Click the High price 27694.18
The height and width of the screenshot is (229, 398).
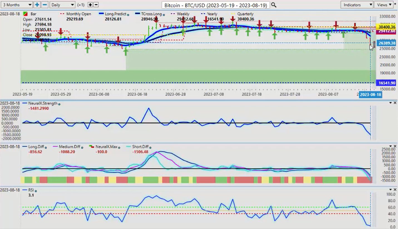(43, 24)
